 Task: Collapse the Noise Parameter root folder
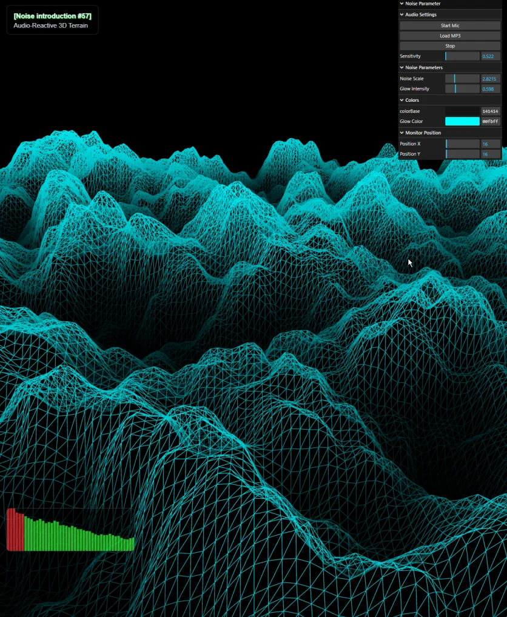tap(423, 4)
